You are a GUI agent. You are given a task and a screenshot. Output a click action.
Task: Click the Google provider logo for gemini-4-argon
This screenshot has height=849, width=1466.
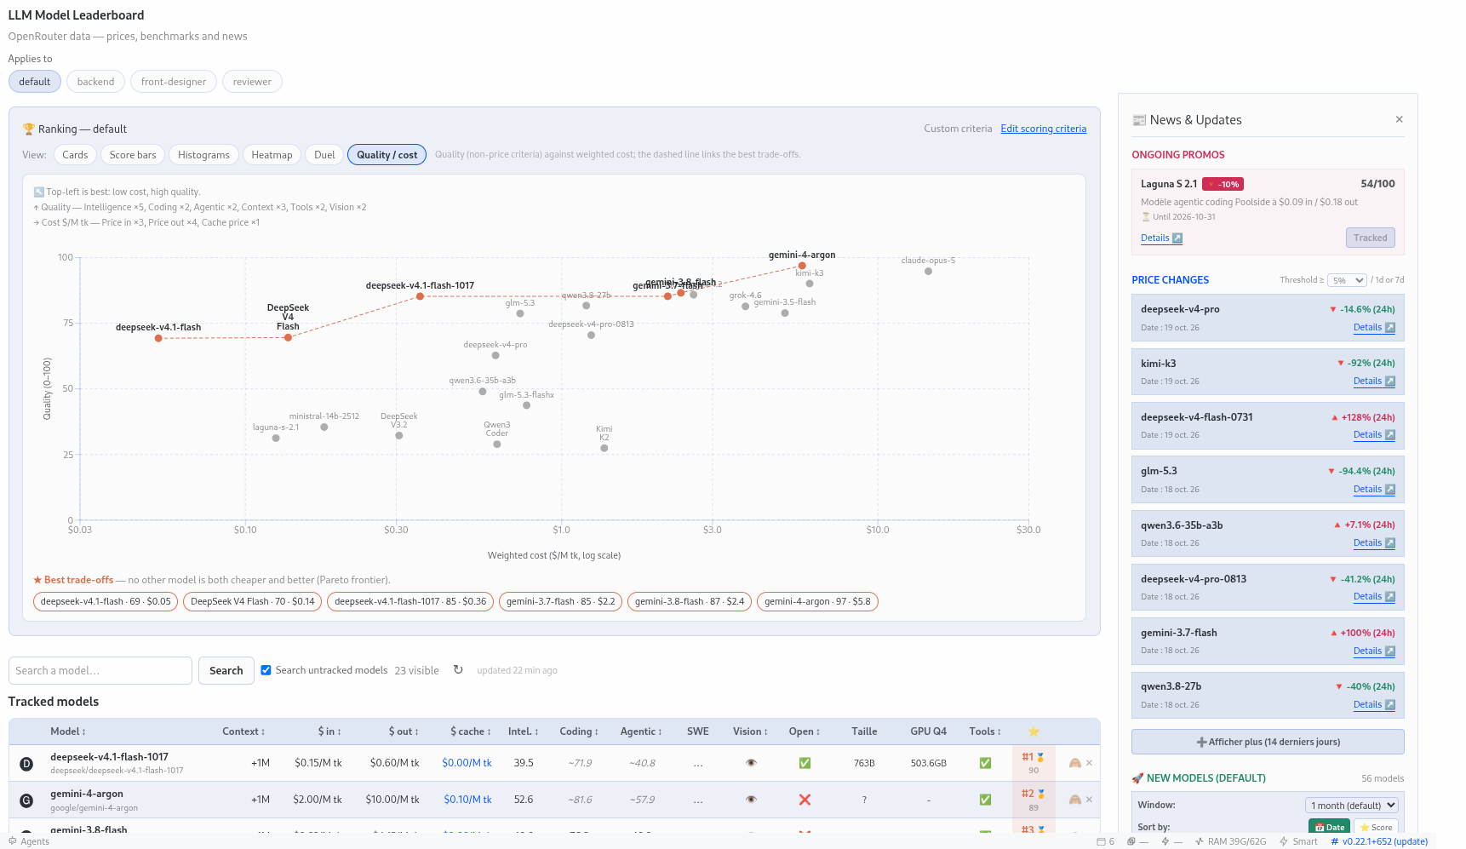coord(26,800)
